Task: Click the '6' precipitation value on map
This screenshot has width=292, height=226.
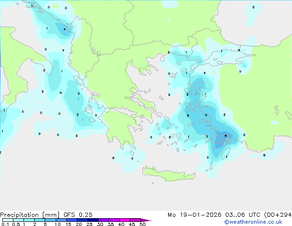Action: (x=226, y=136)
